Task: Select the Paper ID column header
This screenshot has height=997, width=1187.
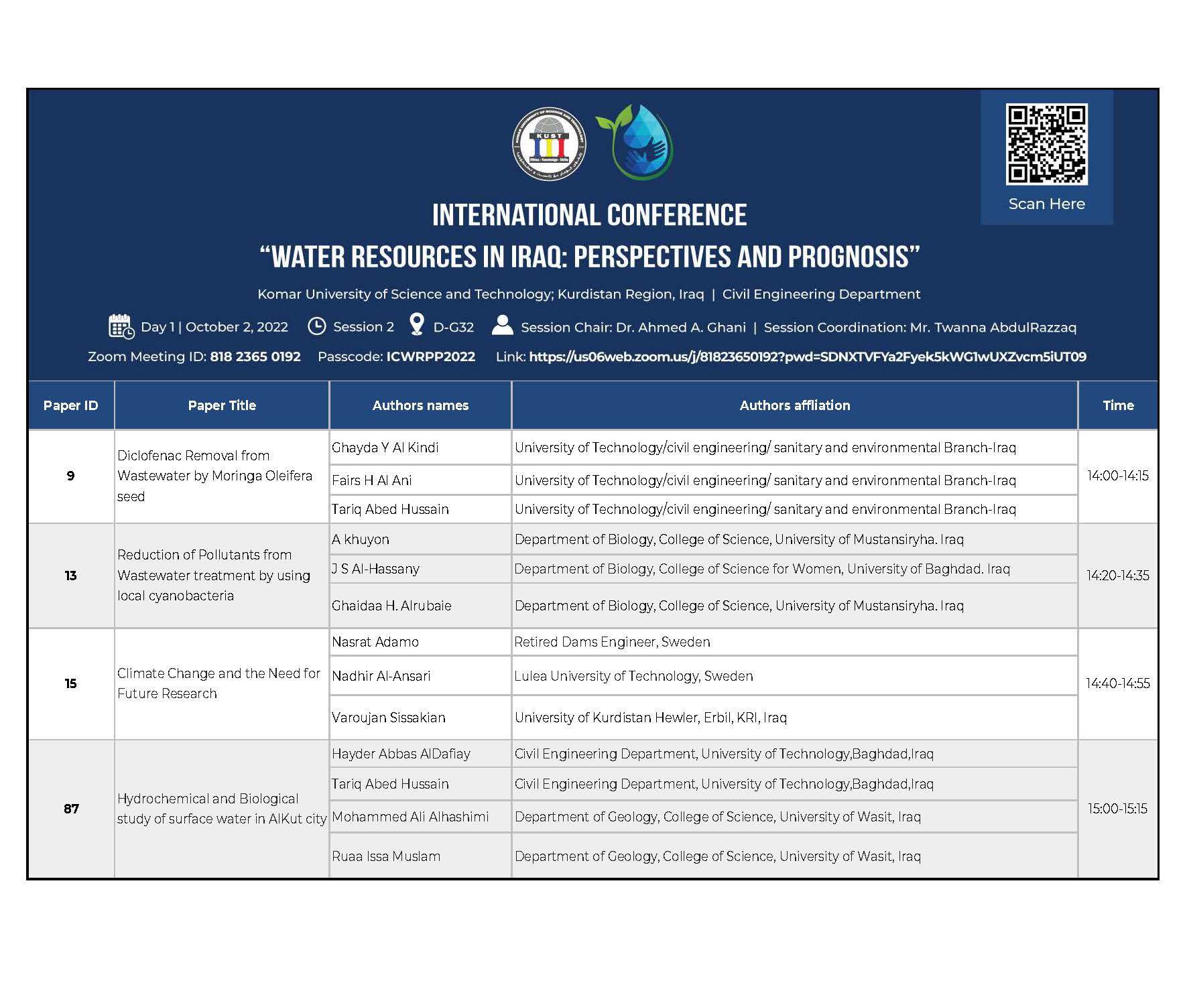Action: click(x=71, y=405)
